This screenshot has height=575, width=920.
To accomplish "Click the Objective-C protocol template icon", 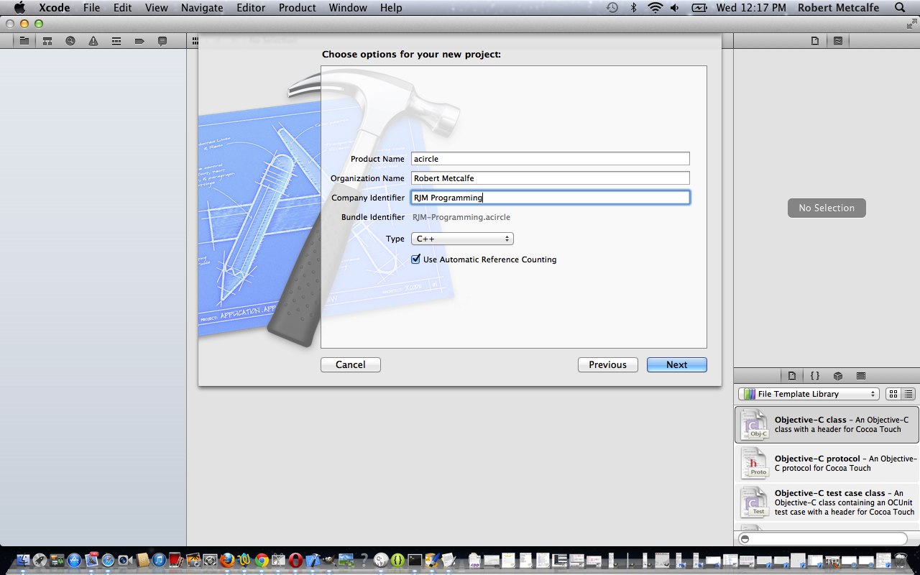I will coord(755,463).
